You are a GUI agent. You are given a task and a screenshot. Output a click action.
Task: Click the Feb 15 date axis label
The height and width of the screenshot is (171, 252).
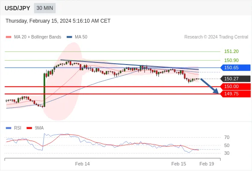(x=179, y=164)
